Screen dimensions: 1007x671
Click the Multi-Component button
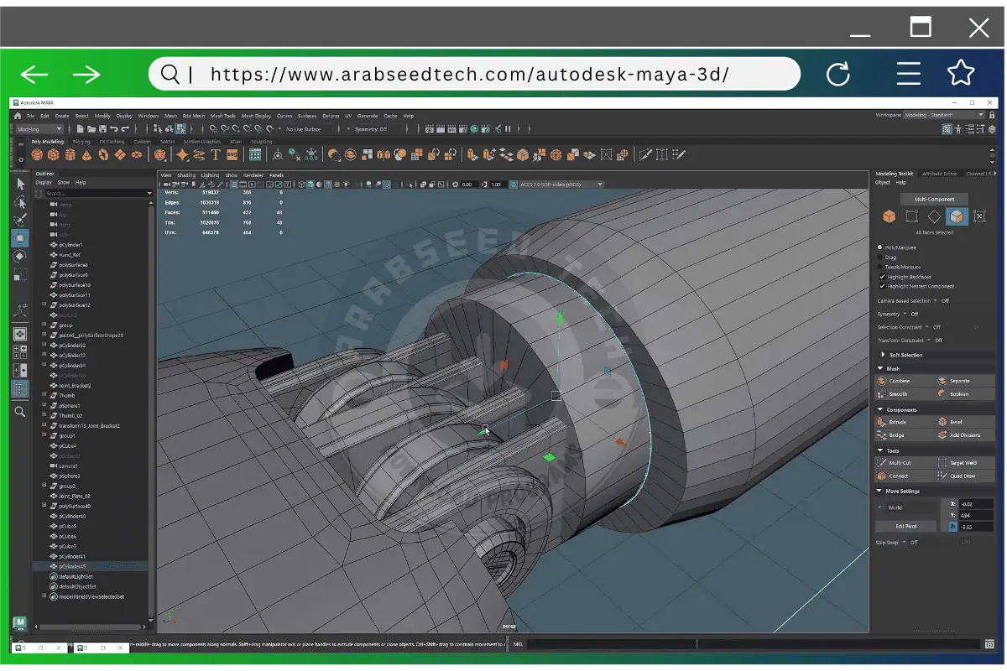(x=933, y=199)
